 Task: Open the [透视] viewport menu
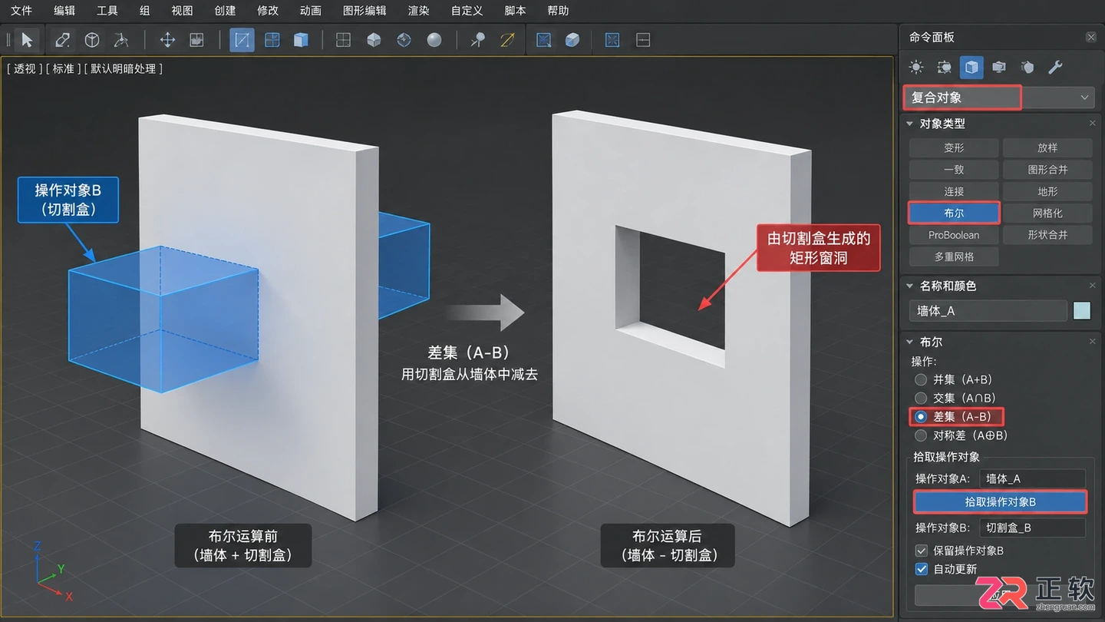[x=25, y=68]
